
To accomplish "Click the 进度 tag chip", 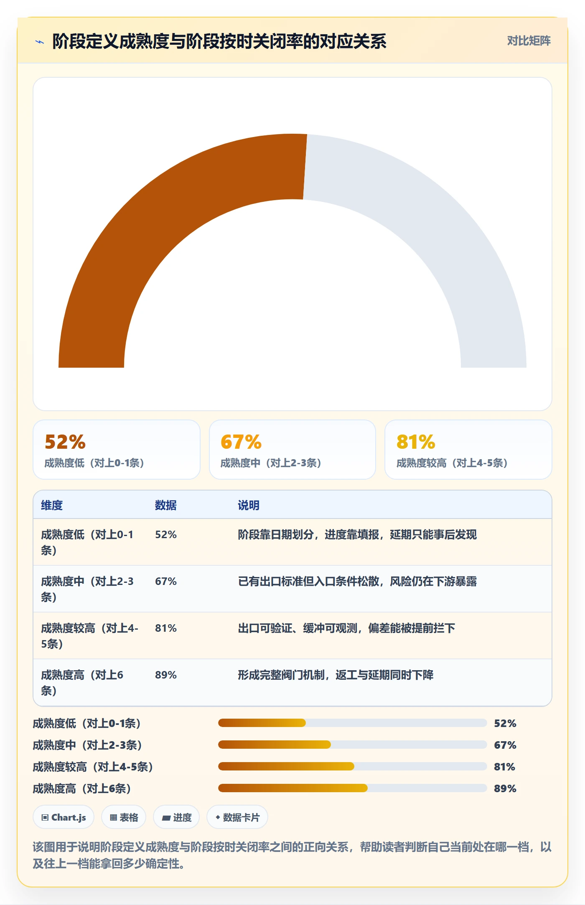I will click(176, 817).
